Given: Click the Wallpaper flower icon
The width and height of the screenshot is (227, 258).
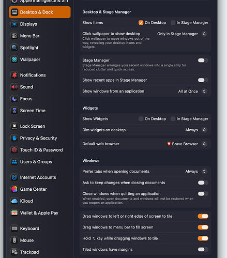Looking at the screenshot, I should [x=14, y=59].
